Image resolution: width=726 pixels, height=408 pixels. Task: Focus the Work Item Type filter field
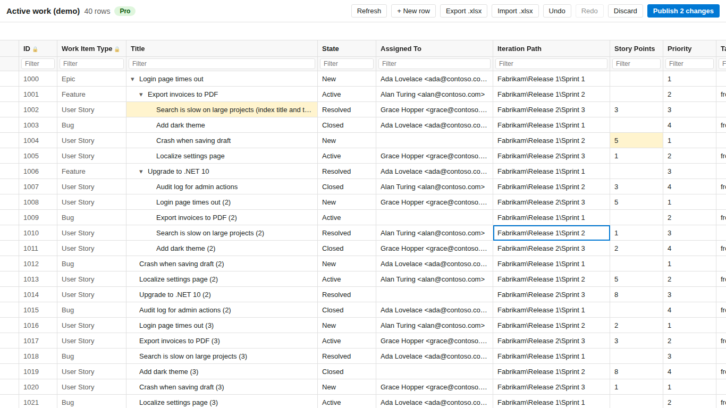click(91, 64)
